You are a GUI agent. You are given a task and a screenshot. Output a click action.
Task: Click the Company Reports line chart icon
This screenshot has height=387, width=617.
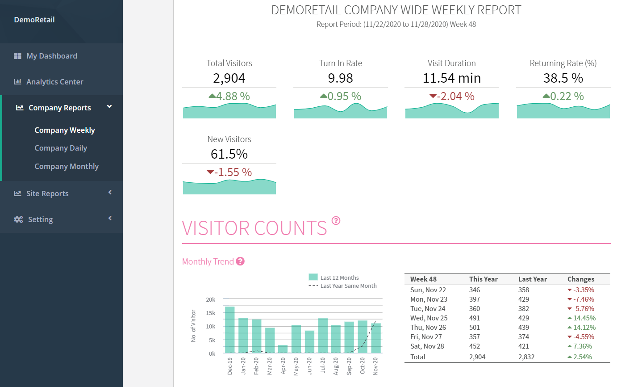click(x=20, y=108)
